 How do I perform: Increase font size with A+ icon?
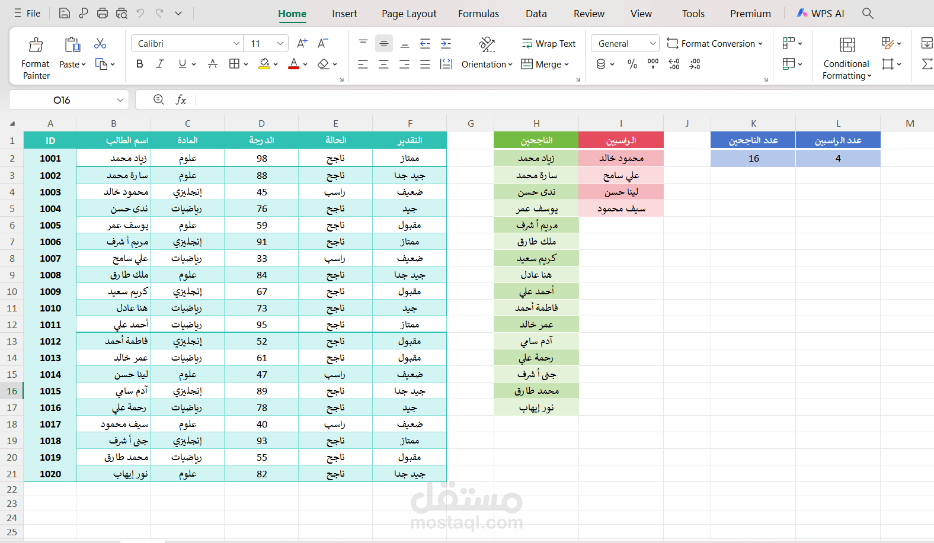click(x=302, y=43)
